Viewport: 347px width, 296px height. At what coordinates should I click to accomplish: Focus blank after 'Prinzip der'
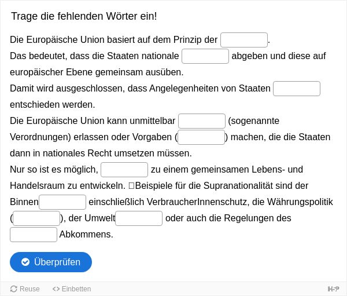pyautogui.click(x=244, y=40)
